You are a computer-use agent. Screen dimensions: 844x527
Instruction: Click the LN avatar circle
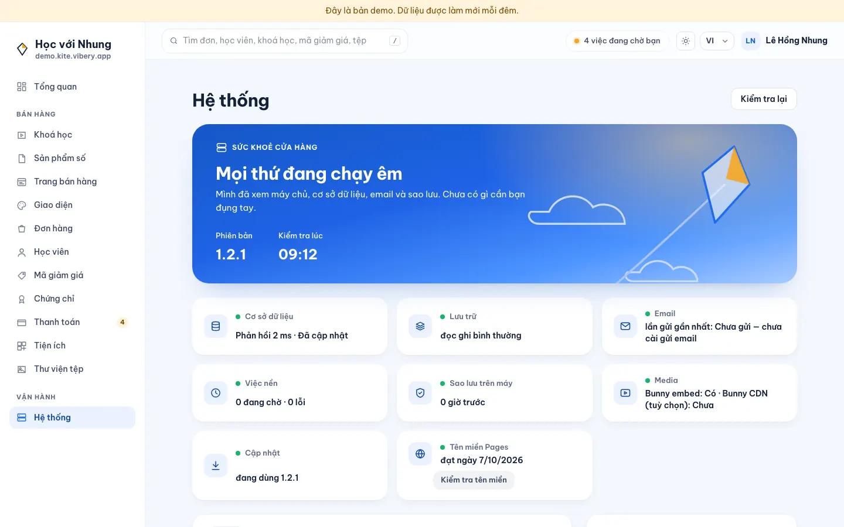[x=751, y=41]
